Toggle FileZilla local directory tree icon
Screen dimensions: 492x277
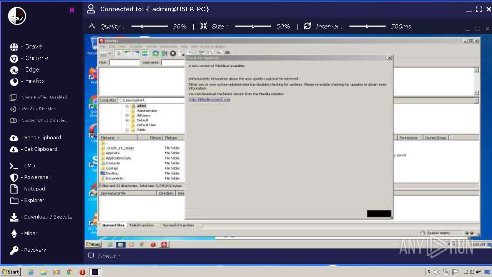(x=127, y=53)
